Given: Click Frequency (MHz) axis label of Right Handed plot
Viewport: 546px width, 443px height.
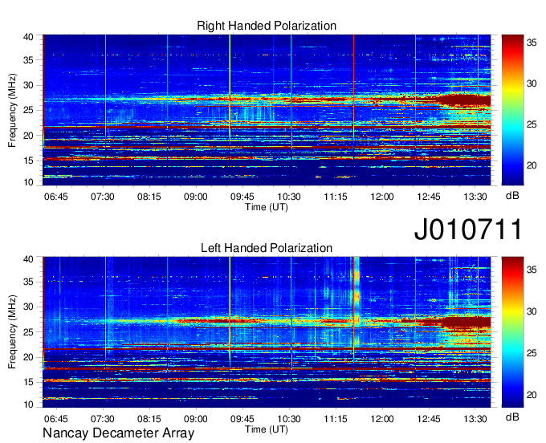Looking at the screenshot, I should coord(12,110).
